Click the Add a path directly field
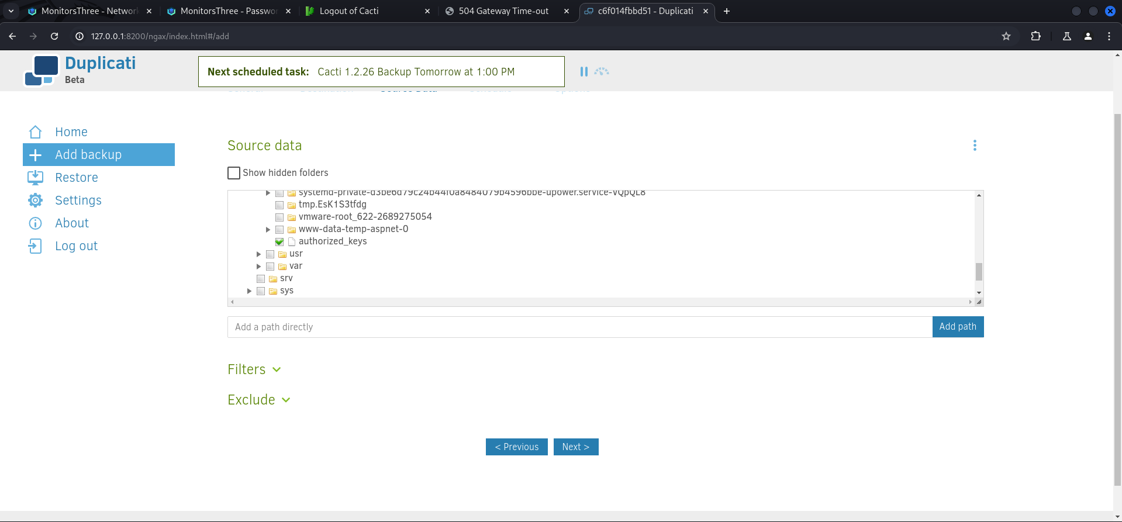This screenshot has width=1122, height=522. tap(579, 327)
